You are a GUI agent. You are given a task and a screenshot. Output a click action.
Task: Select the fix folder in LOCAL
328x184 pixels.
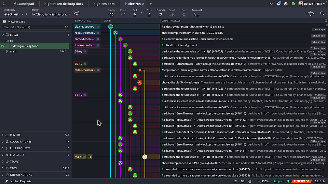point(12,41)
